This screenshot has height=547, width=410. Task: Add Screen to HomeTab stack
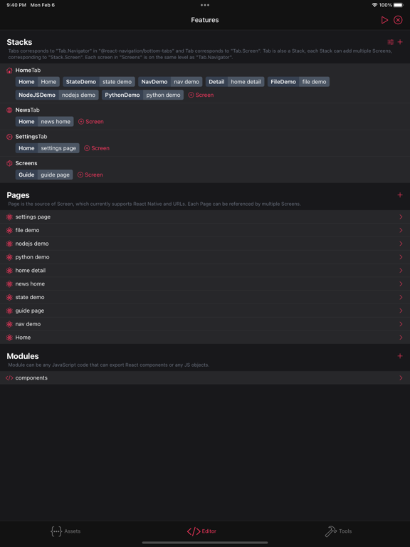click(x=201, y=95)
